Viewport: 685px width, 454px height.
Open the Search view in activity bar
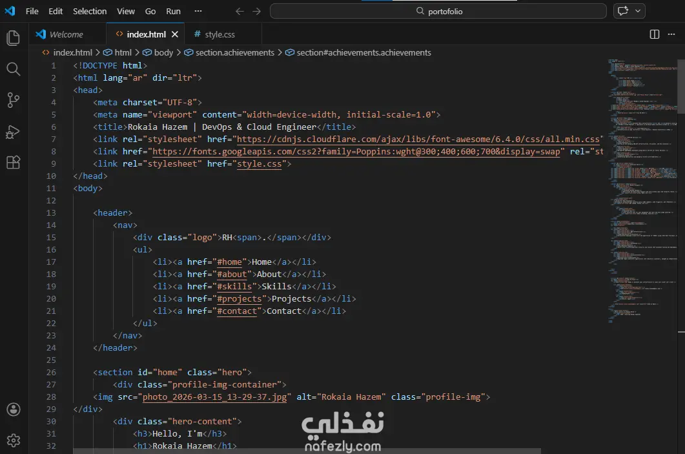tap(13, 68)
